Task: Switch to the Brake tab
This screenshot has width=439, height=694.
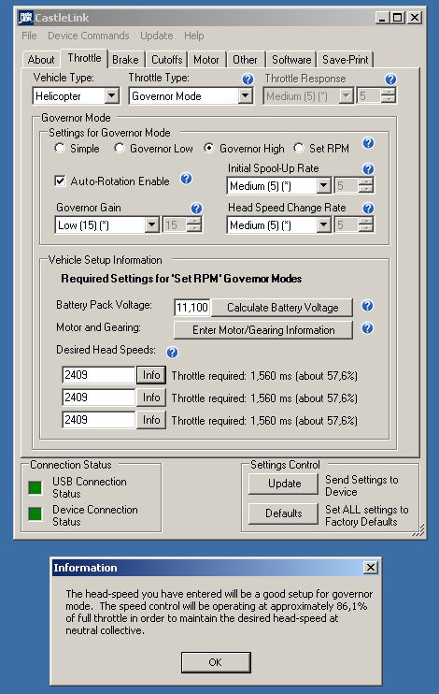Action: pos(125,59)
